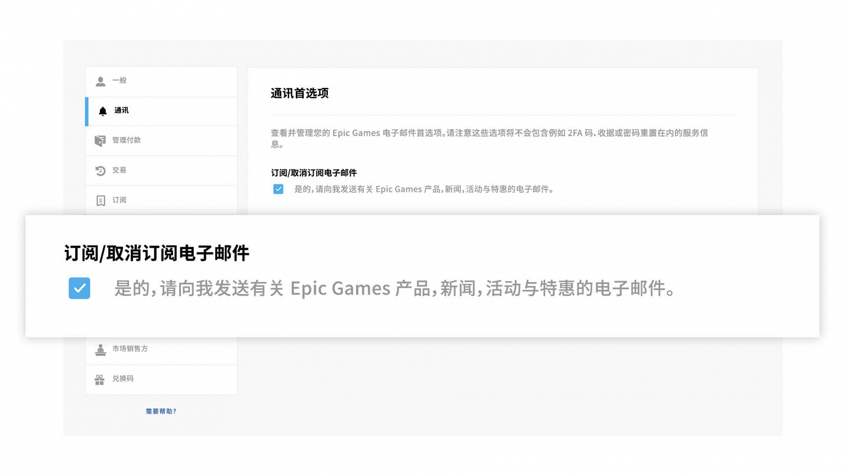Image resolution: width=845 pixels, height=475 pixels.
Task: Click the payment icon beside 管理付款
Action: pos(100,141)
